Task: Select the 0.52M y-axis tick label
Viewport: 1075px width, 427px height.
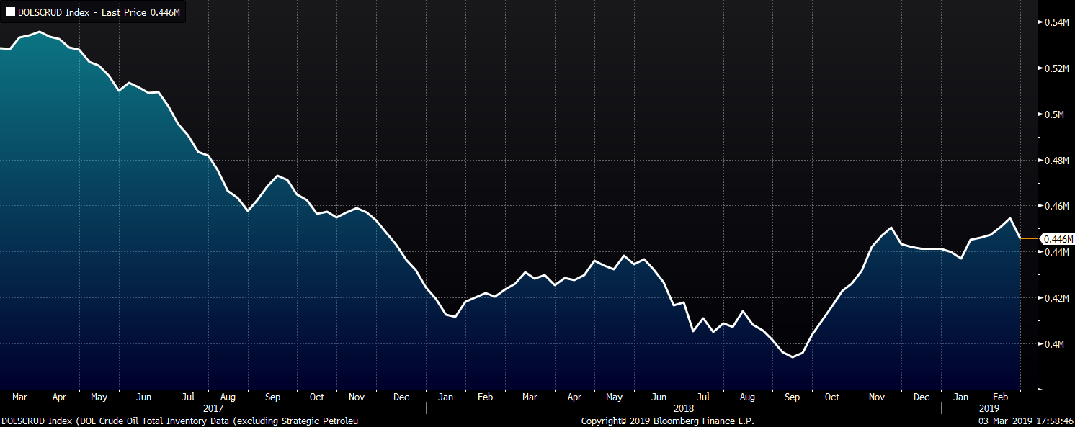Action: pyautogui.click(x=1055, y=68)
